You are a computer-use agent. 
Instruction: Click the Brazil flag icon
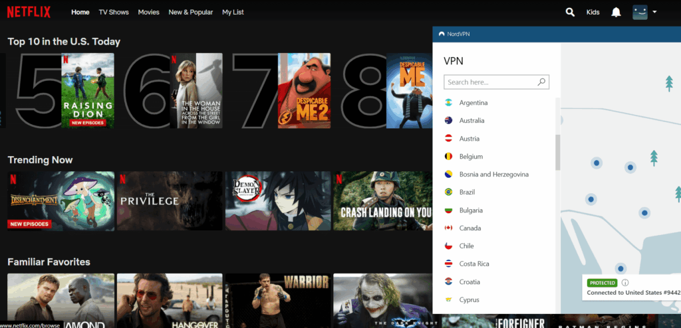point(449,192)
